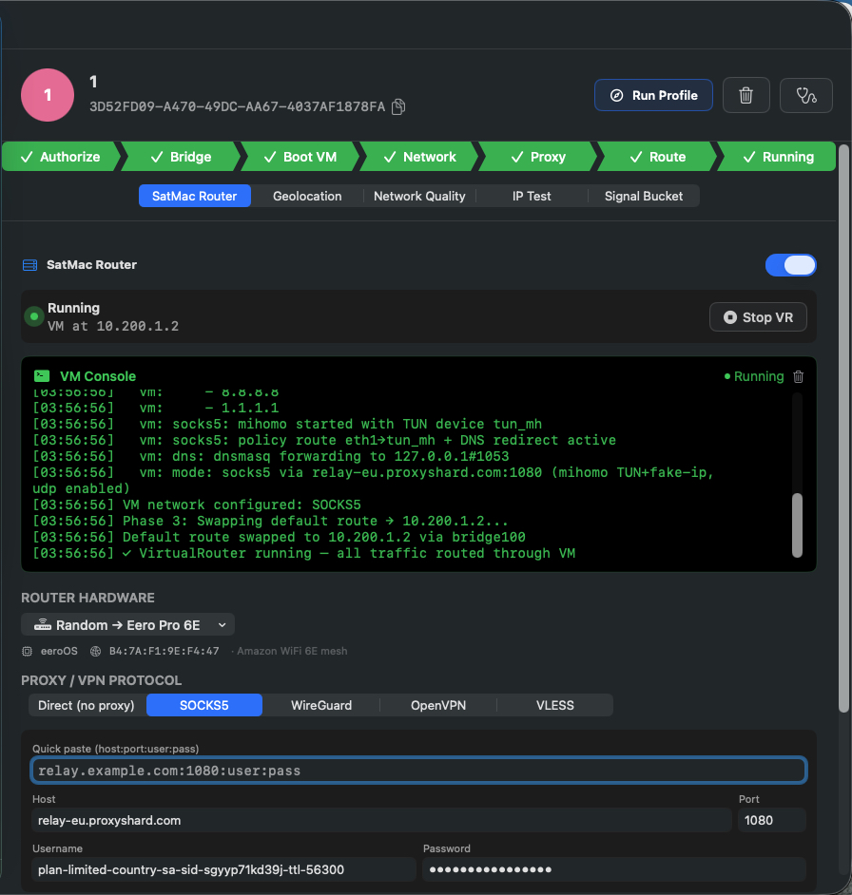Screen dimensions: 852x895
Task: Click 'Amazon WiFi 6E mesh' description text
Action: point(292,651)
